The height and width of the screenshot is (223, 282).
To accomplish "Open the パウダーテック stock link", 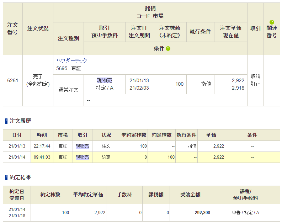I will [71, 60].
